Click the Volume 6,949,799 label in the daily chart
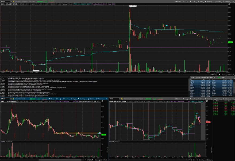This screenshot has width=235, height=161. (x=6, y=141)
